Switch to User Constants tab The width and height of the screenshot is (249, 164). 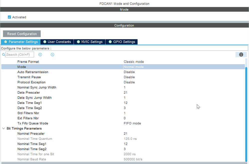[57, 42]
